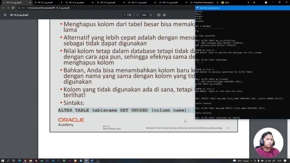290x163 pixels.
Task: Click the presenter webcam thumbnail
Action: pos(268,143)
